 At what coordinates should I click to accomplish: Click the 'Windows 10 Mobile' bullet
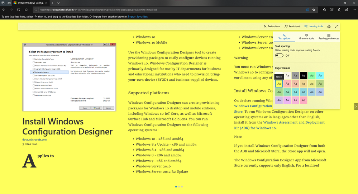pyautogui.click(x=151, y=43)
